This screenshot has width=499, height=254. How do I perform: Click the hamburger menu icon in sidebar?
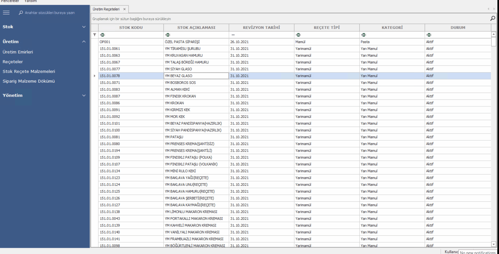(x=6, y=13)
